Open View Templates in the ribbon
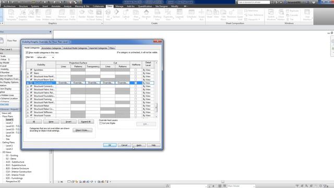This screenshot has height=188, width=334. pos(11,15)
